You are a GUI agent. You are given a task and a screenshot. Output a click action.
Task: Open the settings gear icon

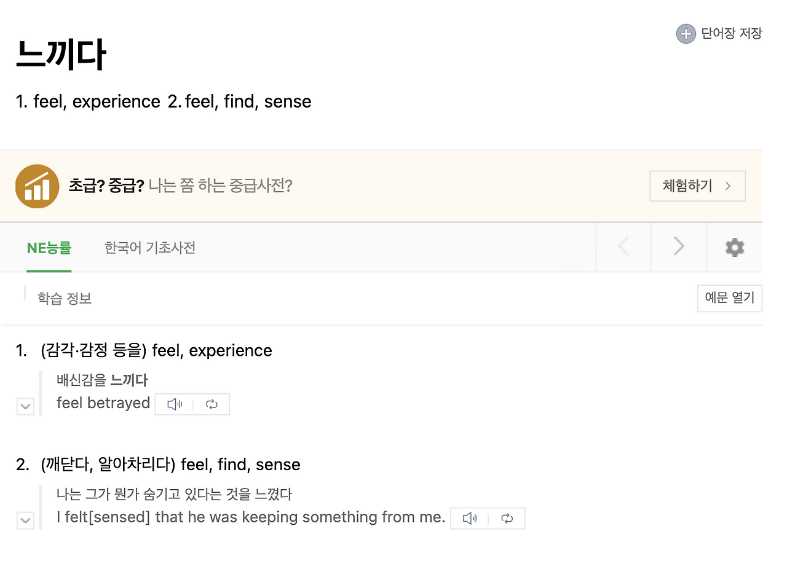tap(735, 247)
